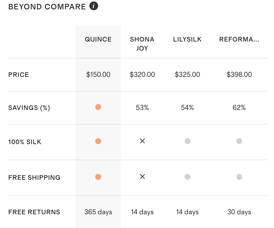Screen dimensions: 274x228
Task: Click Quince's 365 days free returns
Action: 98,212
